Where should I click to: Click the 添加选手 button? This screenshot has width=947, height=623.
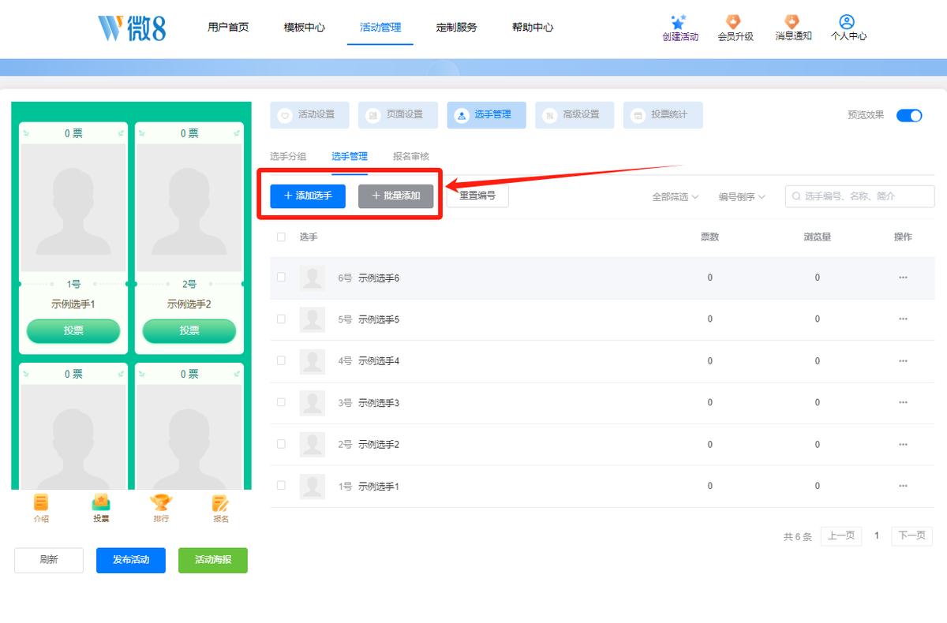point(308,196)
